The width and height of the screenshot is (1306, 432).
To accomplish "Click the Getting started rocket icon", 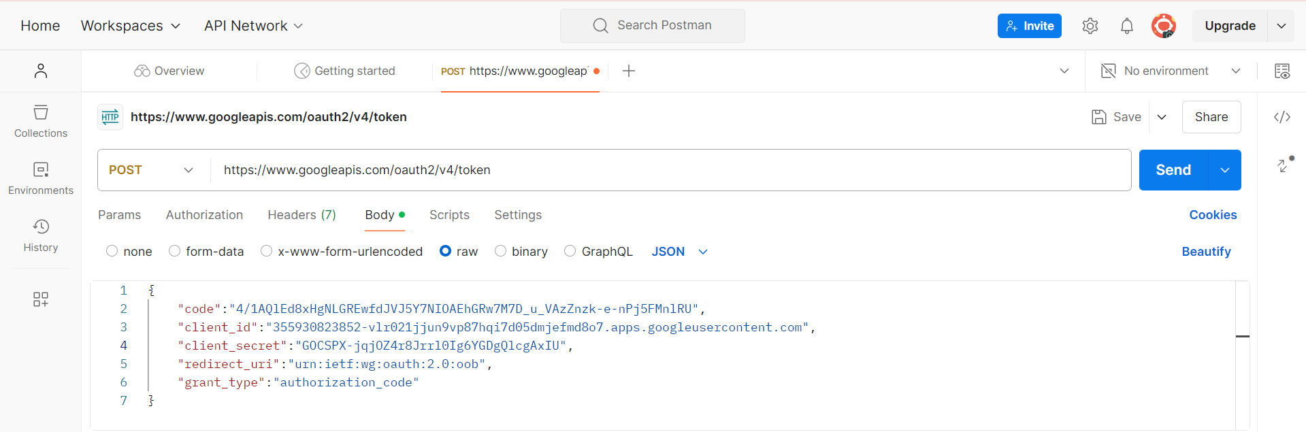I will [x=301, y=71].
